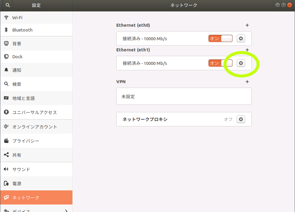Add a new eth0 connection profile
Image resolution: width=295 pixels, height=212 pixels.
(247, 25)
